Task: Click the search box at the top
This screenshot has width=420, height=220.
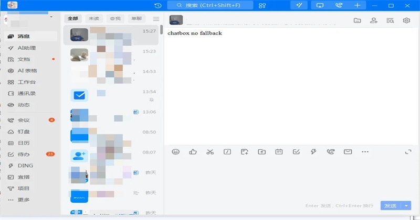Action: coord(210,5)
